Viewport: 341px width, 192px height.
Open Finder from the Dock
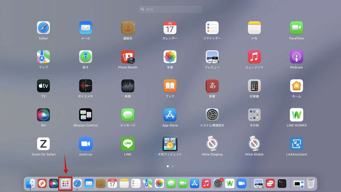pos(30,184)
